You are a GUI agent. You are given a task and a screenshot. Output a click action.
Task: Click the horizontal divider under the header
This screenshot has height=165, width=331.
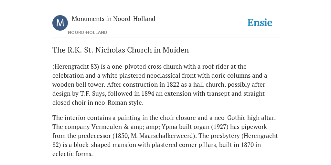pos(165,37)
